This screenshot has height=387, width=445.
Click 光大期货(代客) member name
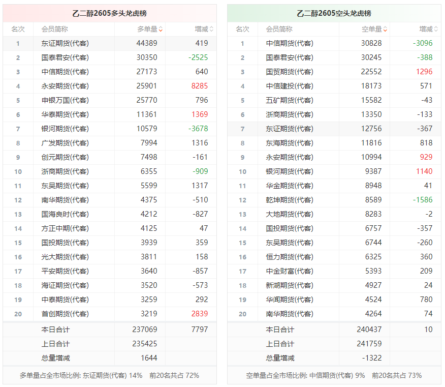pyautogui.click(x=65, y=257)
